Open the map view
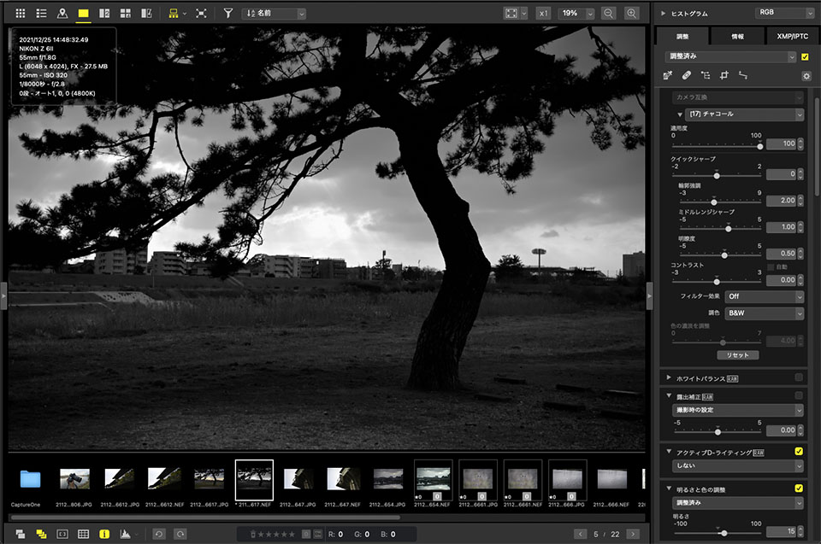This screenshot has width=821, height=544. point(62,13)
